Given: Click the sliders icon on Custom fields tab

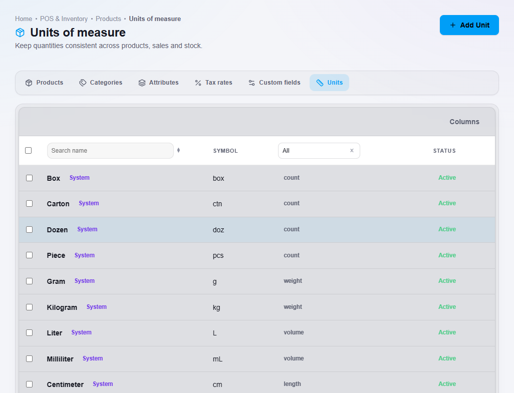Looking at the screenshot, I should click(x=252, y=83).
